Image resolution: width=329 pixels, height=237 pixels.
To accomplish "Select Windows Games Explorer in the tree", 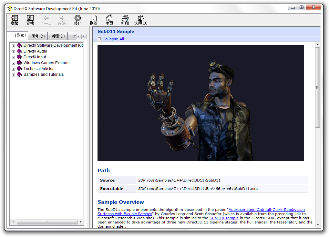I will pyautogui.click(x=46, y=63).
